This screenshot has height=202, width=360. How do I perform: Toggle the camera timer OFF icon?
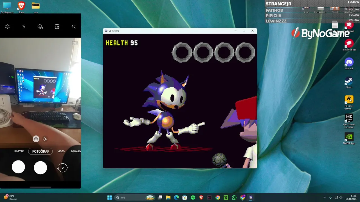point(40,27)
